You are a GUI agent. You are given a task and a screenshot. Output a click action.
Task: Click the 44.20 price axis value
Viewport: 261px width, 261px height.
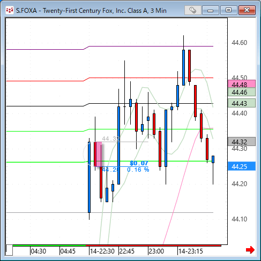pos(239,184)
